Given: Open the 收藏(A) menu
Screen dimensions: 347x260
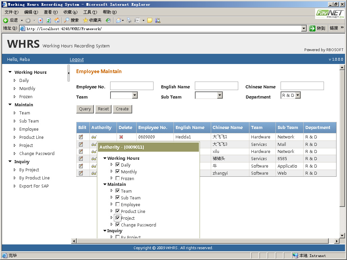Looking at the screenshot, I should [x=70, y=12].
